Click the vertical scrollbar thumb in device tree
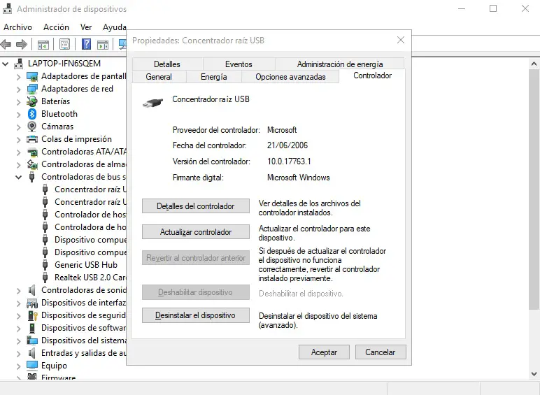540x395 pixels. click(x=534, y=189)
